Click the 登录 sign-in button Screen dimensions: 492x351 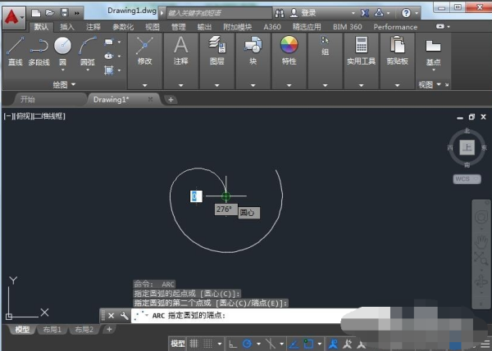click(309, 13)
